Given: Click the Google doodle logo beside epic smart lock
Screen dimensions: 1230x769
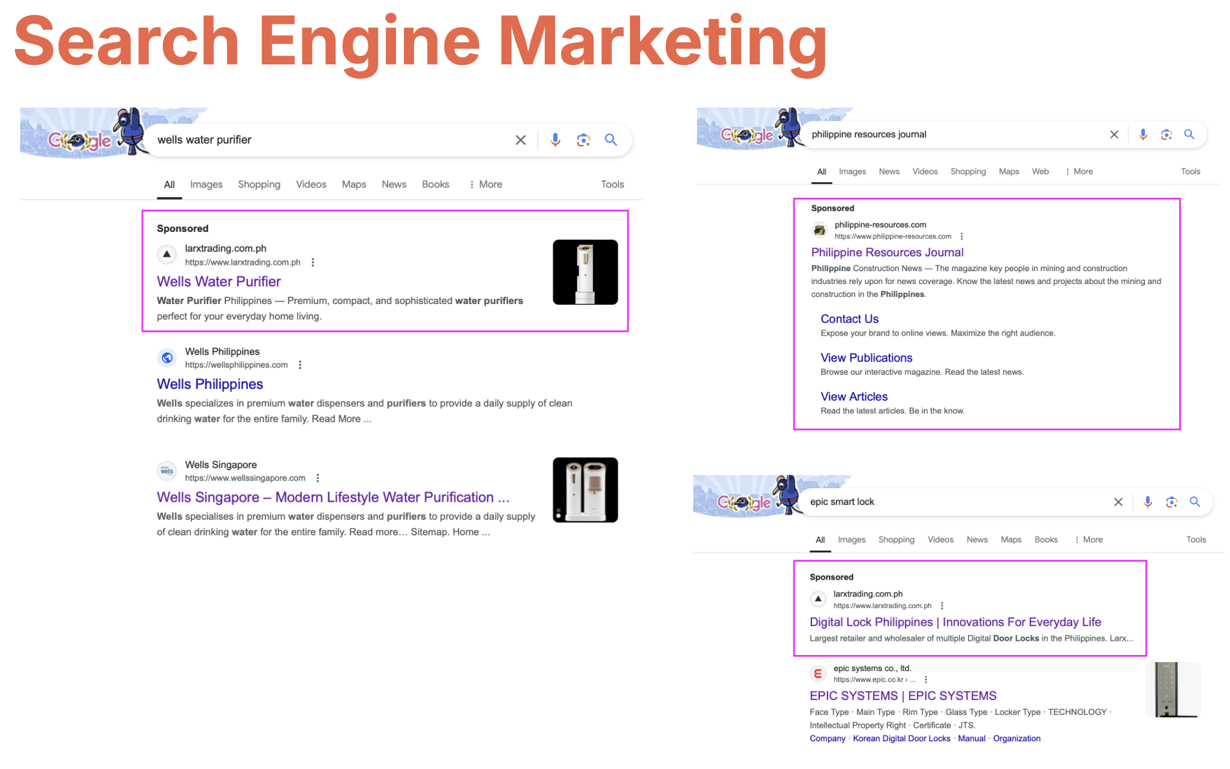Looking at the screenshot, I should 744,502.
